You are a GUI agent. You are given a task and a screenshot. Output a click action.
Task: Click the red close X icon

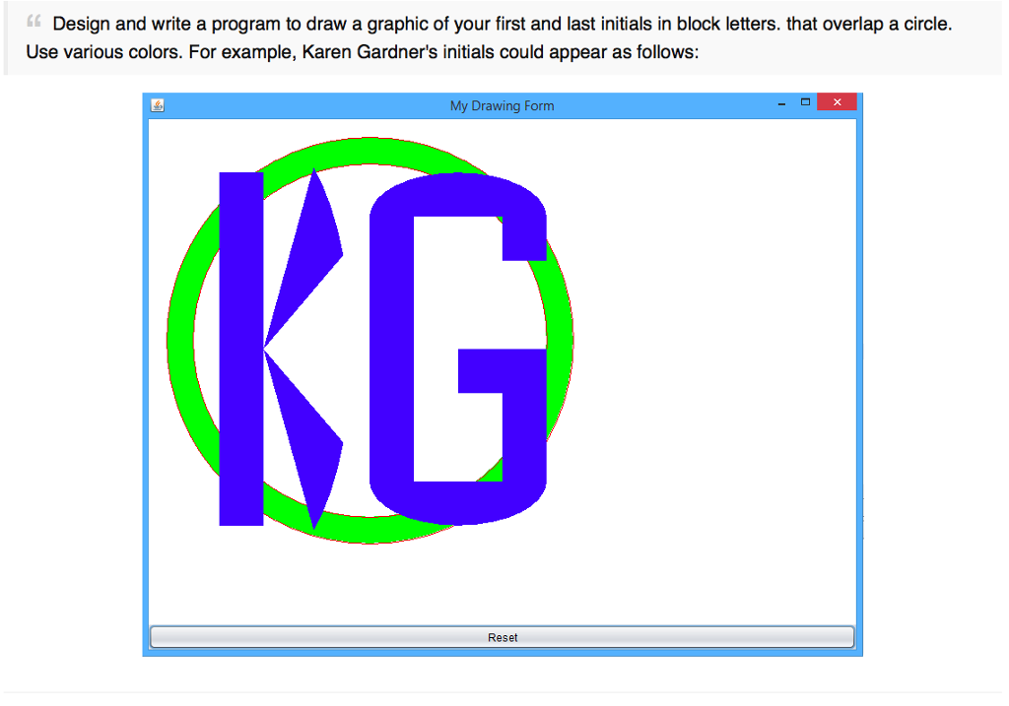click(836, 101)
